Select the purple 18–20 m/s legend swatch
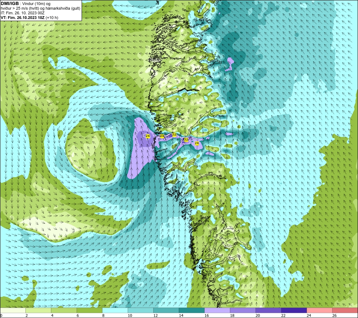The width and height of the screenshot is (358, 318). [243, 310]
